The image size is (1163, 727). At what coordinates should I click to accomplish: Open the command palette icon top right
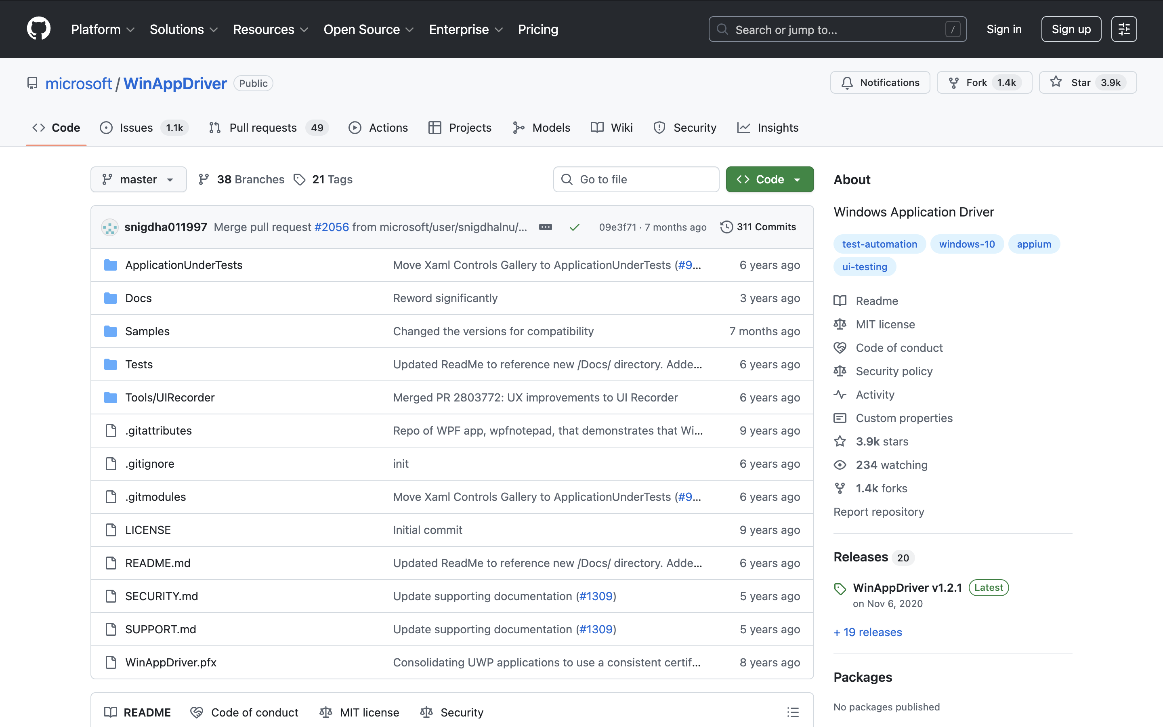click(x=1124, y=29)
